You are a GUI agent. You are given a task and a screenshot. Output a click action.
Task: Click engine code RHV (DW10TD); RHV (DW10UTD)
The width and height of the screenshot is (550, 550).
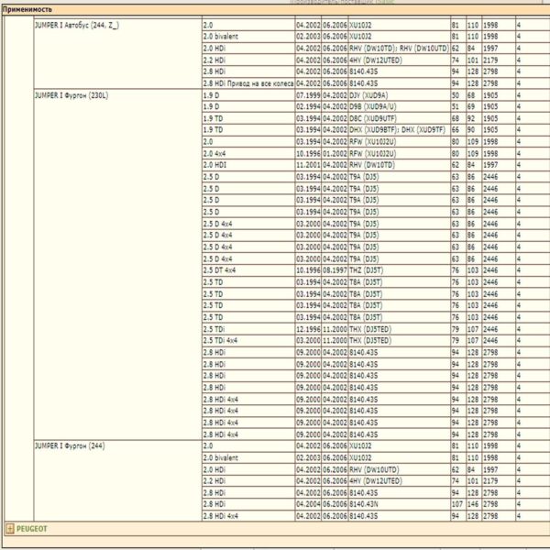coord(399,49)
